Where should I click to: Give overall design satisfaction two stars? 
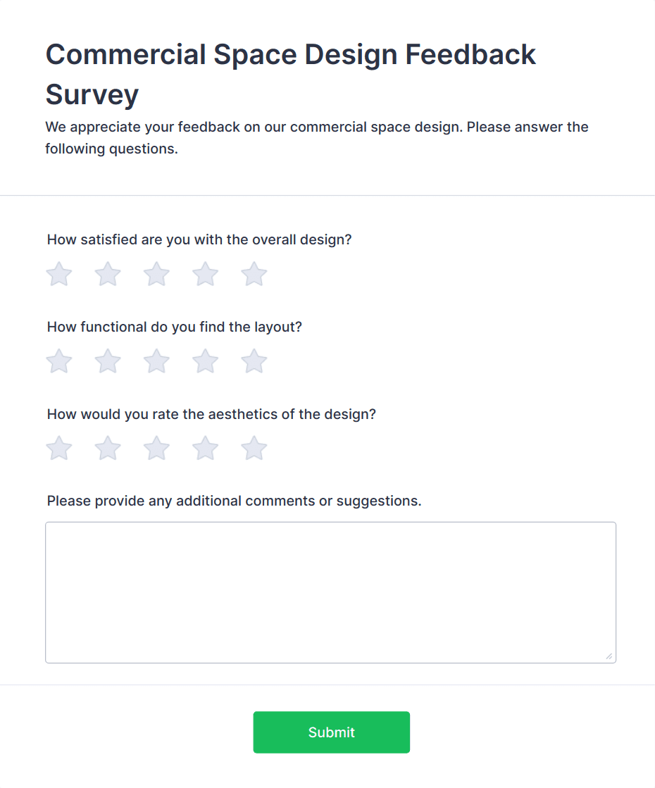pyautogui.click(x=108, y=275)
